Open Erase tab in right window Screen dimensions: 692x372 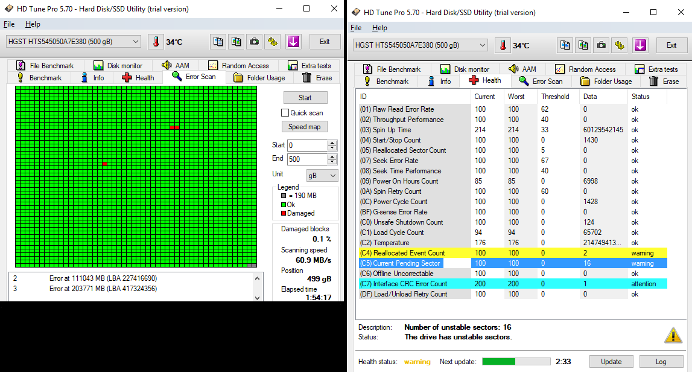click(664, 82)
